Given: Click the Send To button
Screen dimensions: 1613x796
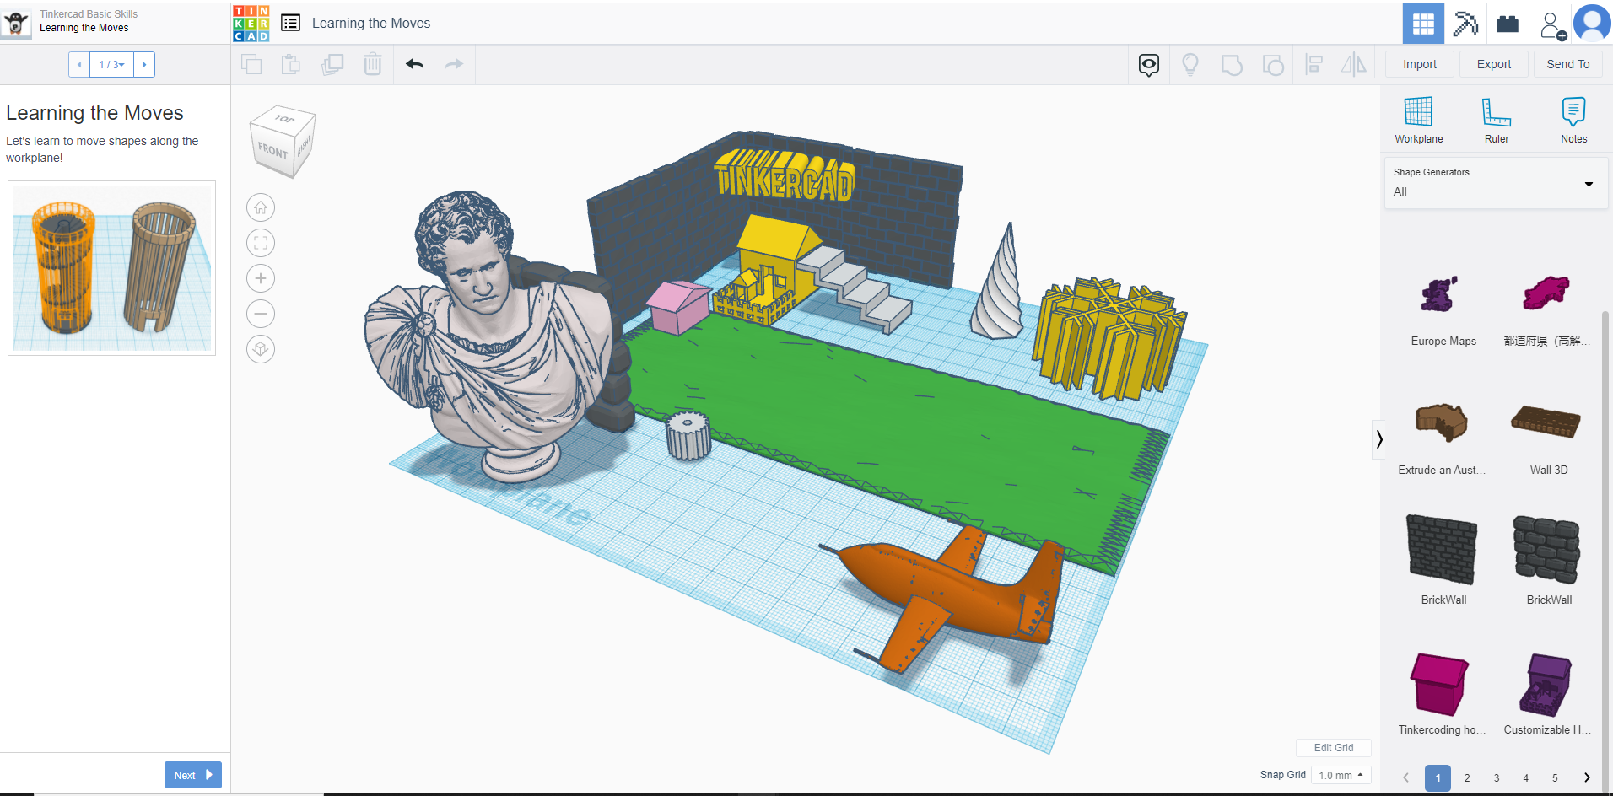Looking at the screenshot, I should click(1568, 64).
